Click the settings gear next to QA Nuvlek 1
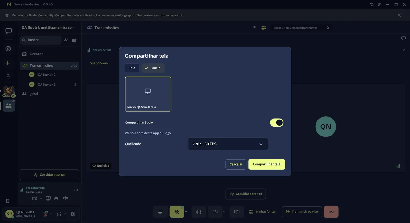The width and height of the screenshot is (410, 223). (73, 214)
